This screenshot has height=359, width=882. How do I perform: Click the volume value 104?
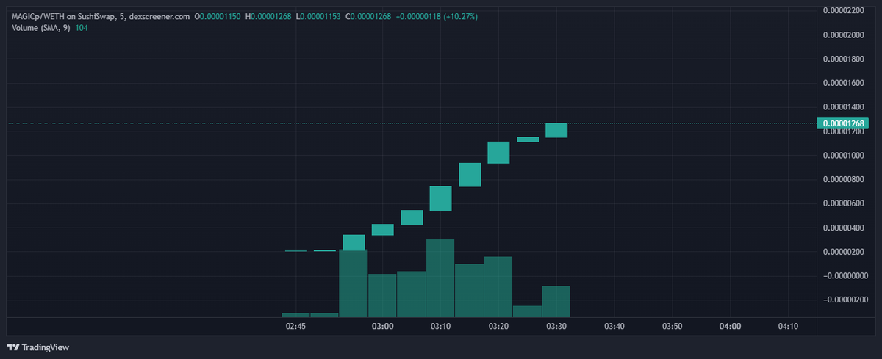click(x=81, y=27)
